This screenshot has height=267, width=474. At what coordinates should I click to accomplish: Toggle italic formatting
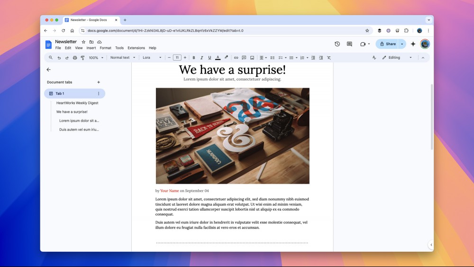(201, 58)
